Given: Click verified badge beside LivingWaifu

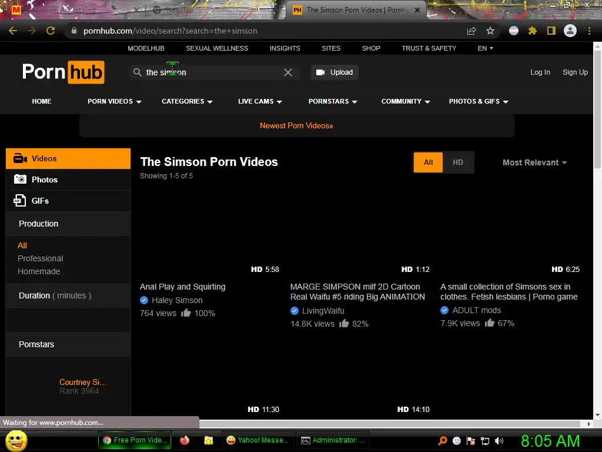Looking at the screenshot, I should pos(295,311).
